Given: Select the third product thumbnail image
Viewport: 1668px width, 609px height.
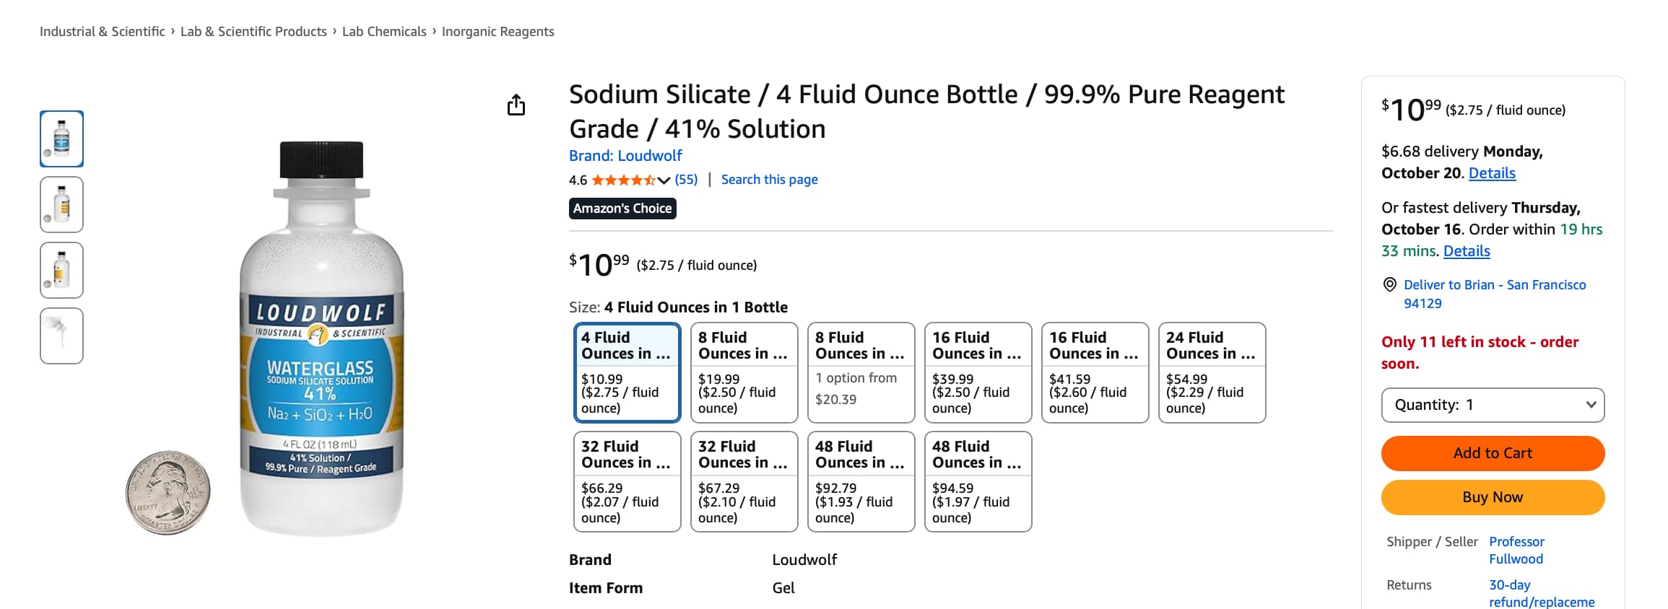Looking at the screenshot, I should pyautogui.click(x=61, y=270).
